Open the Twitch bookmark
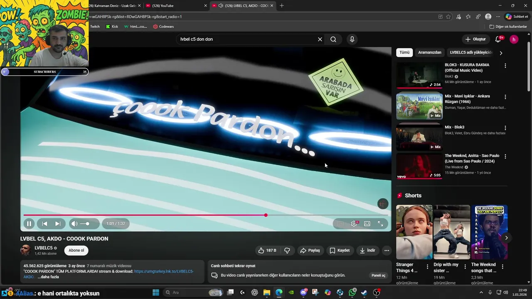The height and width of the screenshot is (299, 532). [95, 27]
